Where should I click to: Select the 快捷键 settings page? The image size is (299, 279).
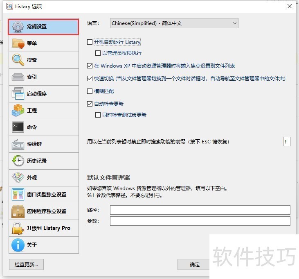pyautogui.click(x=44, y=144)
